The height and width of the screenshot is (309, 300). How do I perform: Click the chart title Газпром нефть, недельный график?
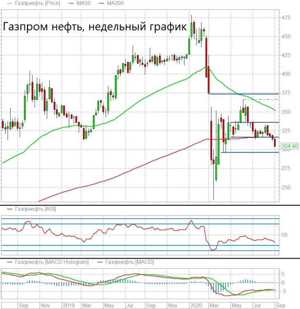tap(95, 26)
